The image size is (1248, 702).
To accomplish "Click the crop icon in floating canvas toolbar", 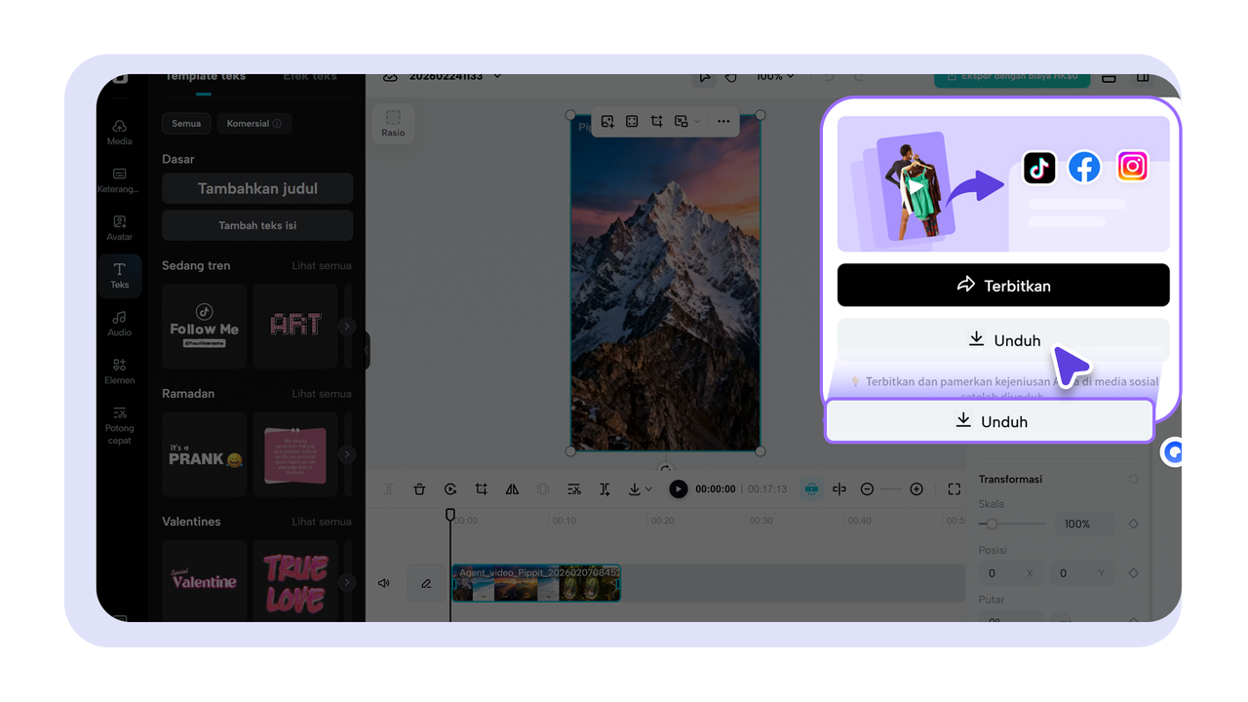I will [656, 122].
